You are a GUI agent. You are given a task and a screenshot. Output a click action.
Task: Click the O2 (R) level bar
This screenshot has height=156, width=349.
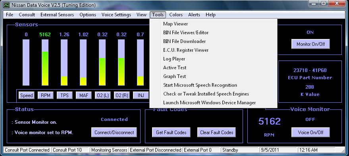121,62
